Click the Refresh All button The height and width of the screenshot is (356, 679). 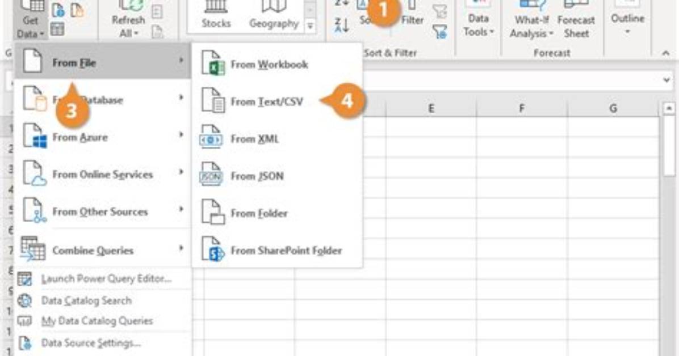pyautogui.click(x=128, y=19)
